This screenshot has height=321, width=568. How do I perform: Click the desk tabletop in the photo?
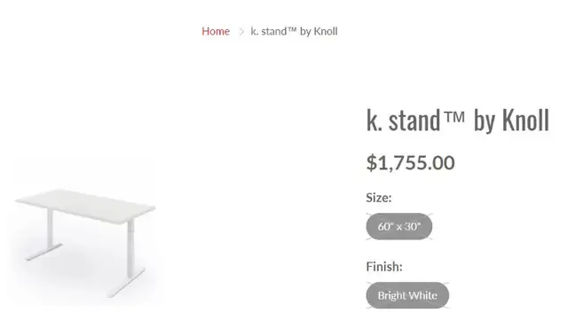[87, 205]
